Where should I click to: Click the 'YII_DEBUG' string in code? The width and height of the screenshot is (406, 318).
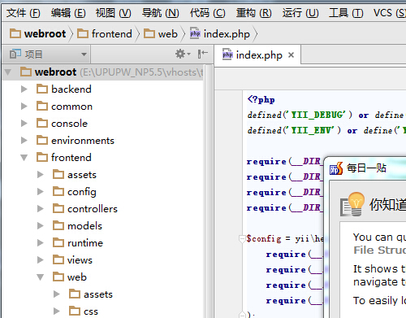tap(317, 115)
